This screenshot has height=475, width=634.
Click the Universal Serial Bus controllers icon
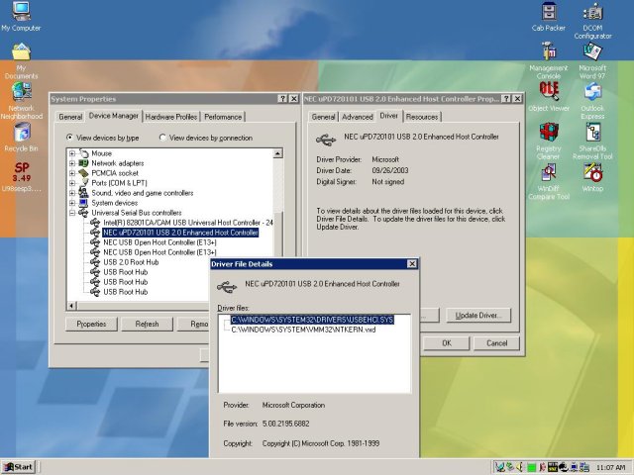pos(83,213)
